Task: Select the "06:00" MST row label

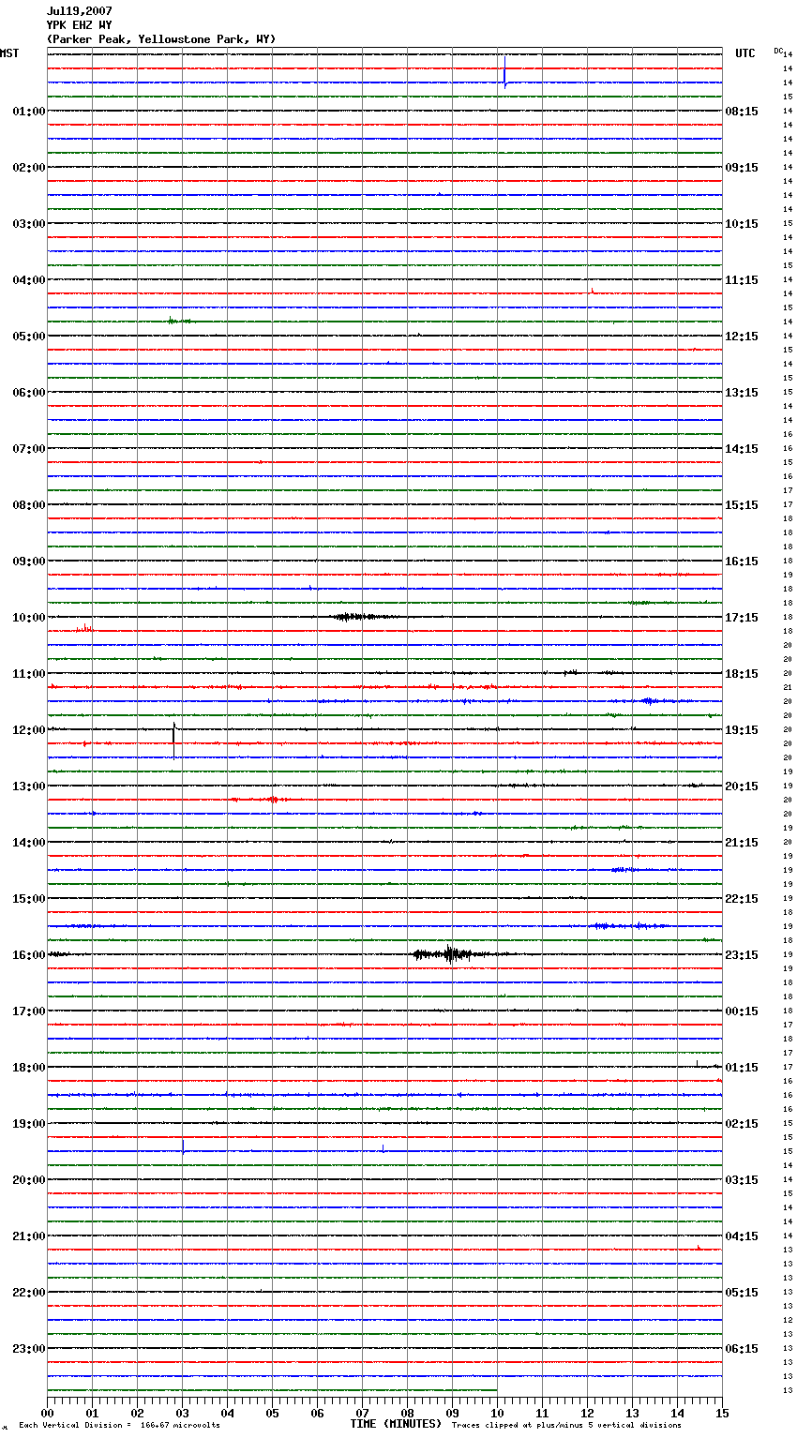Action: (x=29, y=393)
